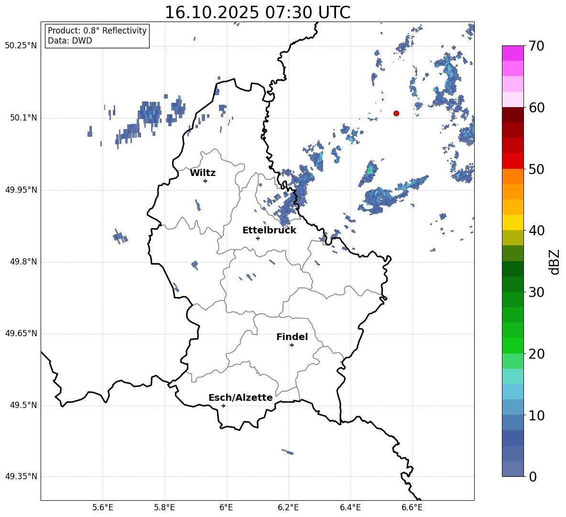The width and height of the screenshot is (566, 517).
Task: Click the Findel city label
Action: pos(292,337)
